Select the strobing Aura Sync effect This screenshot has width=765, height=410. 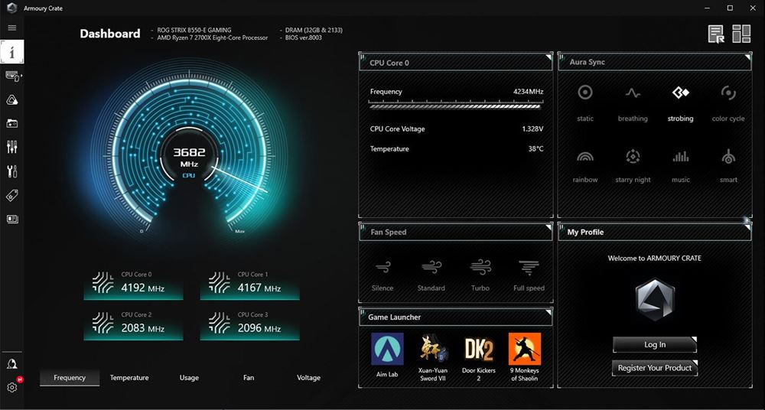coord(680,102)
